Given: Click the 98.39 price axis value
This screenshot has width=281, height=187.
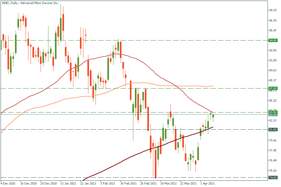Looking at the screenshot, I should tap(273, 10).
